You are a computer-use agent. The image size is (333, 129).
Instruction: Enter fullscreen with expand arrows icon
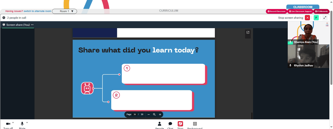click(325, 18)
